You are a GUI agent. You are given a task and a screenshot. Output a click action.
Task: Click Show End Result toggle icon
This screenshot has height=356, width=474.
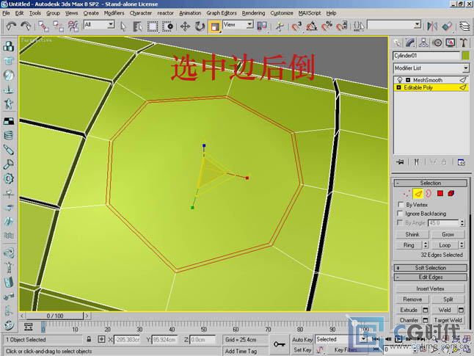(x=417, y=162)
